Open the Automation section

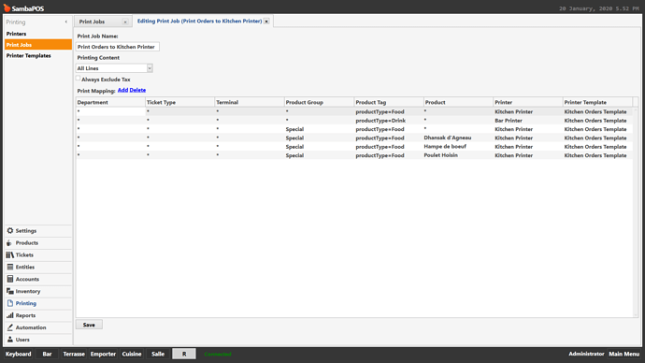click(x=38, y=327)
